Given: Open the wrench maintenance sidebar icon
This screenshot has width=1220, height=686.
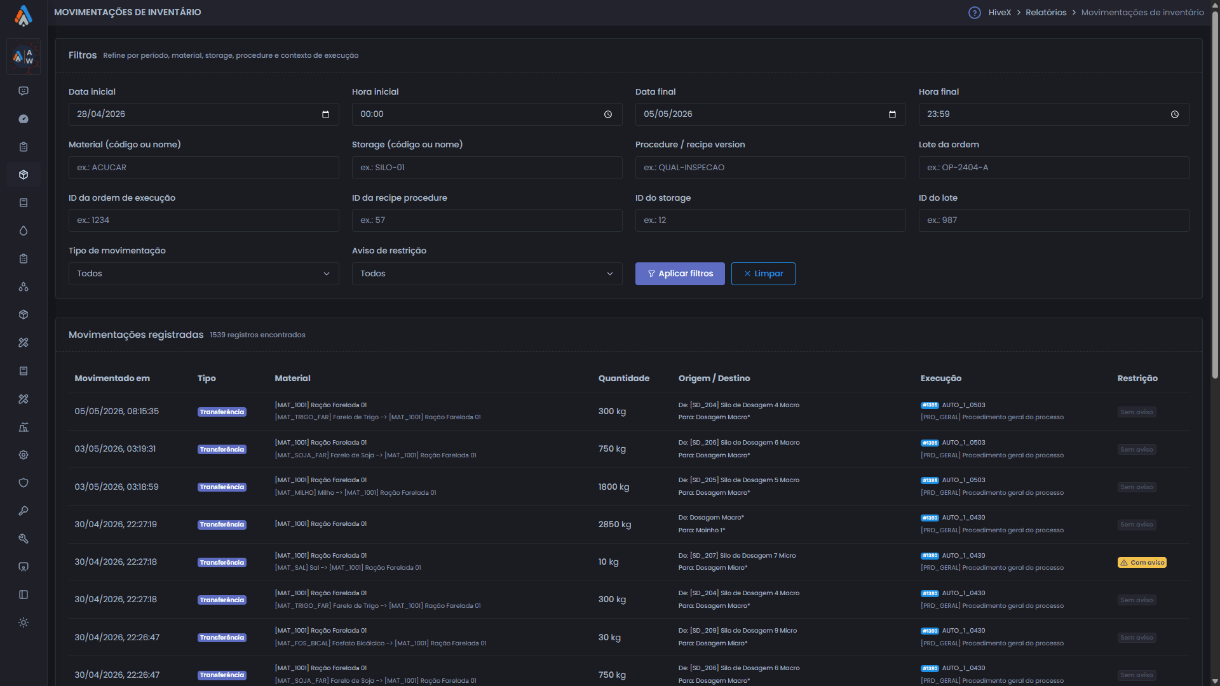Looking at the screenshot, I should (x=24, y=539).
